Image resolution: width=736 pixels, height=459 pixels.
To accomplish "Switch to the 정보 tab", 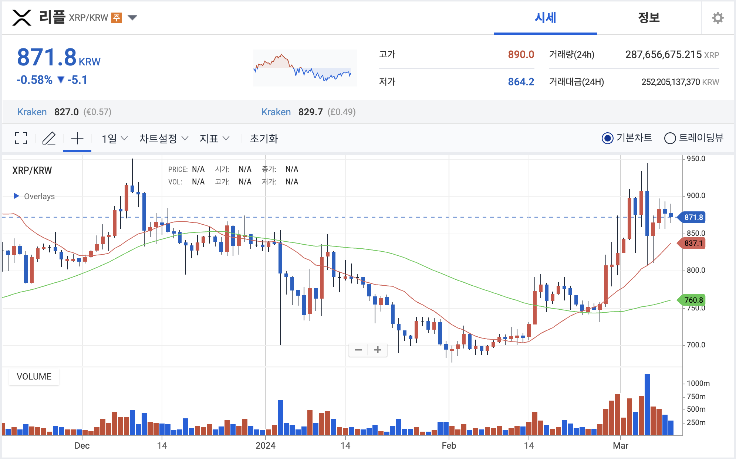I will [x=649, y=18].
